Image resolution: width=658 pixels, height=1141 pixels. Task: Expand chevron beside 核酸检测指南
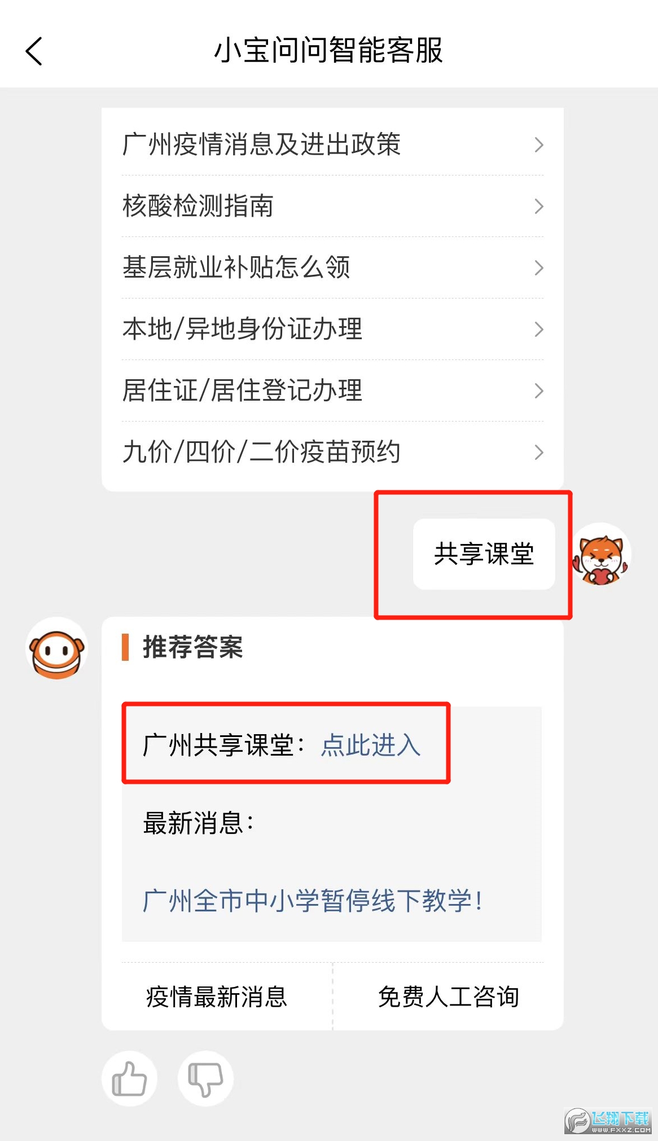point(539,207)
